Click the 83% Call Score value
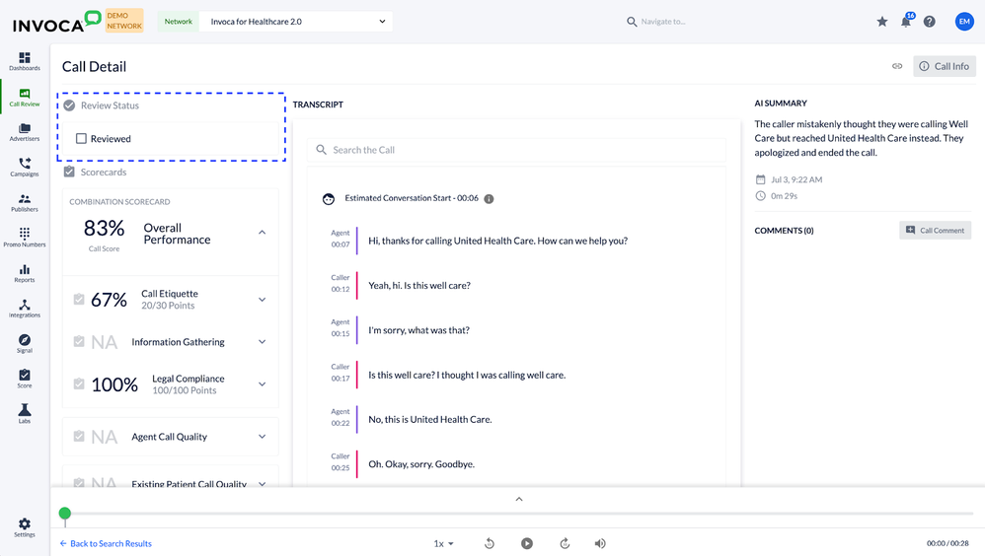 105,228
